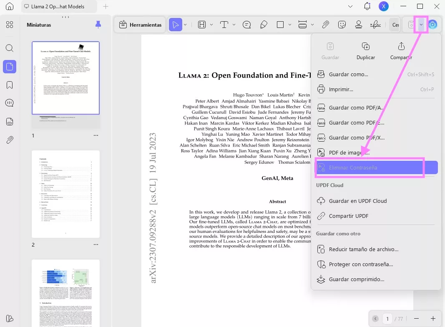
Task: Open the user account avatar
Action: click(384, 6)
